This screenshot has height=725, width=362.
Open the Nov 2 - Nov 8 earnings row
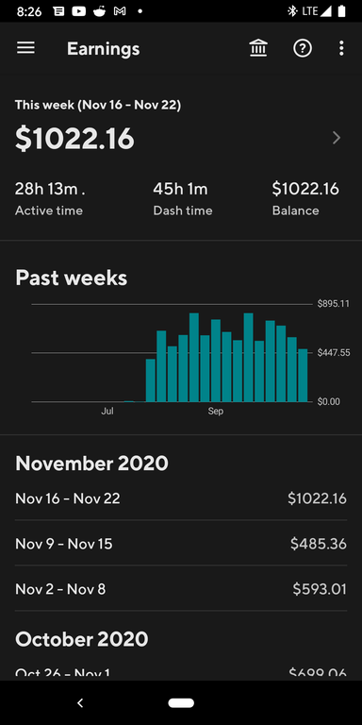[x=181, y=589]
